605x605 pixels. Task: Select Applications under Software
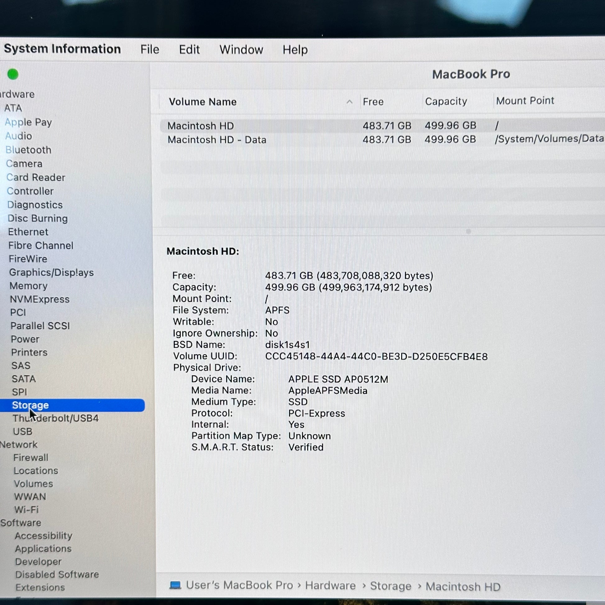43,549
